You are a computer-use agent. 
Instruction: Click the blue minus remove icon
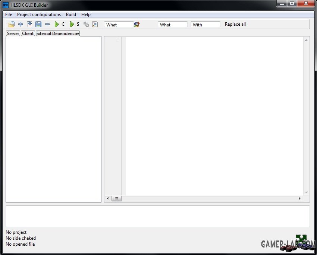[x=47, y=24]
